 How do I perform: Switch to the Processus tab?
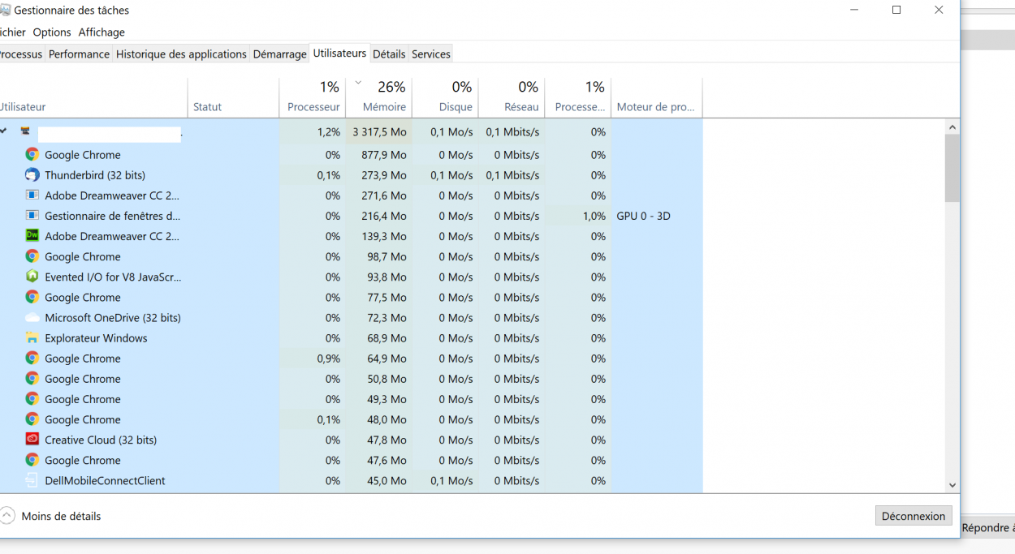pos(20,54)
